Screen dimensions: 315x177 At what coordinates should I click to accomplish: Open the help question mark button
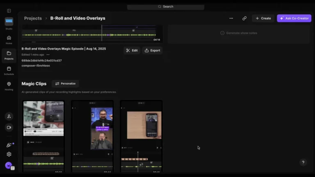tap(303, 162)
